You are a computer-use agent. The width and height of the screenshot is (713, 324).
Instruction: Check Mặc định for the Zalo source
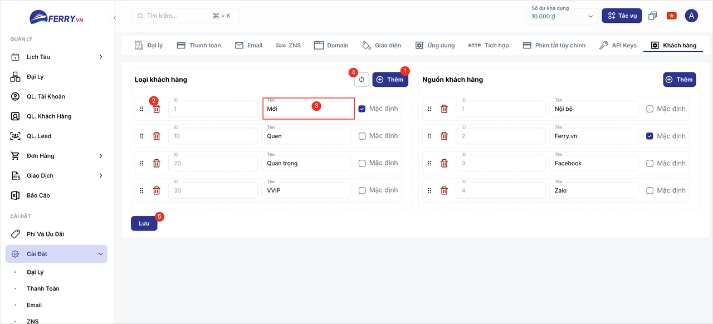[x=649, y=190]
